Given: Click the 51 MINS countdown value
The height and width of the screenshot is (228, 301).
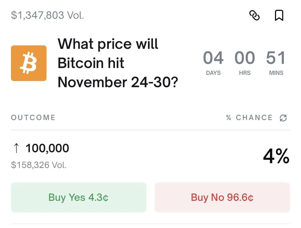Looking at the screenshot, I should 276,58.
